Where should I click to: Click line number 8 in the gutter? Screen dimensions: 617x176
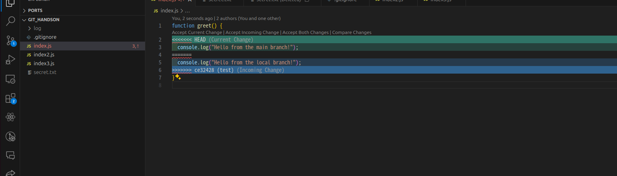pyautogui.click(x=160, y=85)
